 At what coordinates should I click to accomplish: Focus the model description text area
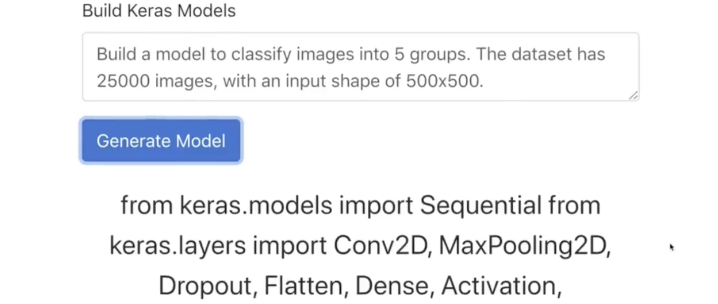(x=360, y=67)
